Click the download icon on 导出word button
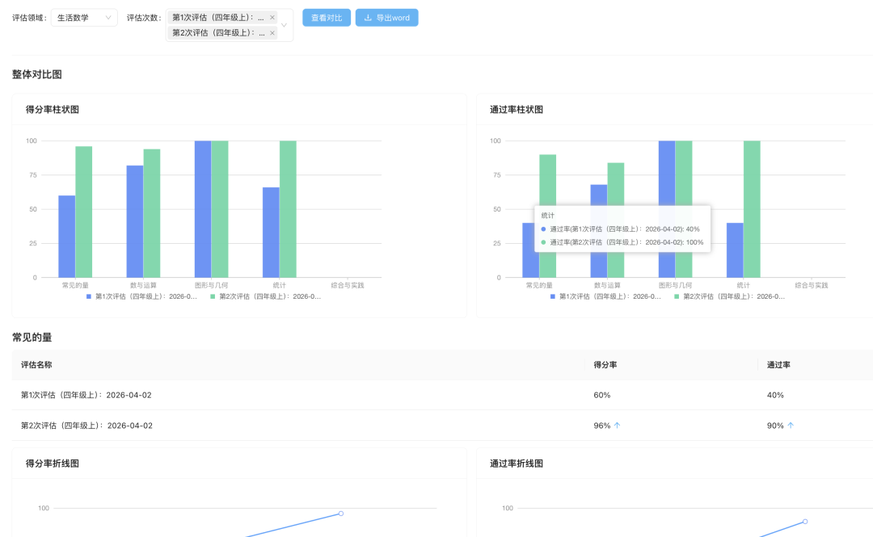This screenshot has width=873, height=537. [368, 18]
